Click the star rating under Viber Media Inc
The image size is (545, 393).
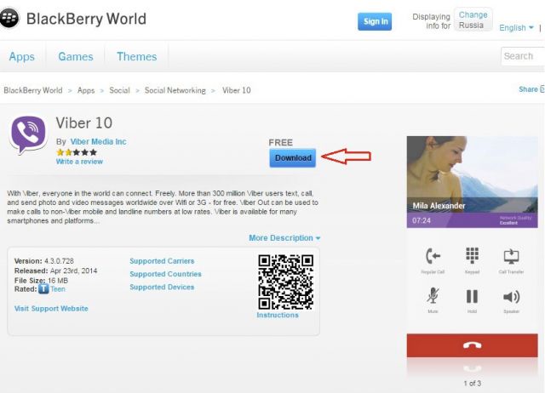(x=77, y=152)
